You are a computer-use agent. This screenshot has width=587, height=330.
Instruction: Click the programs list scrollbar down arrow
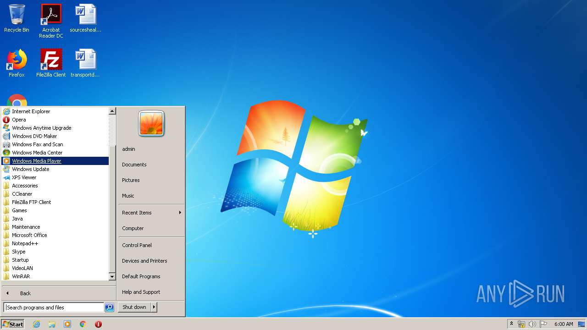(x=112, y=277)
